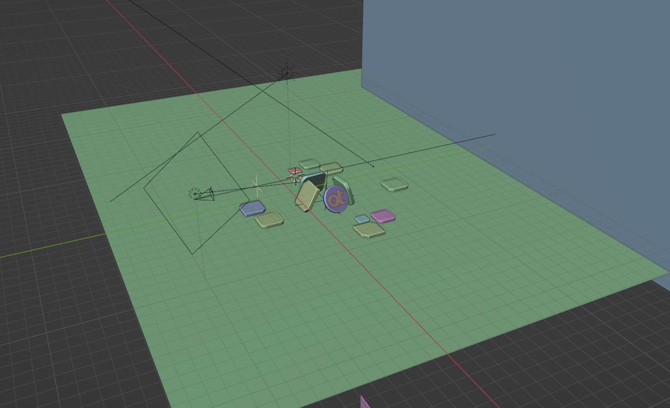Click the small red tile behind the 3D cursor

(x=293, y=170)
